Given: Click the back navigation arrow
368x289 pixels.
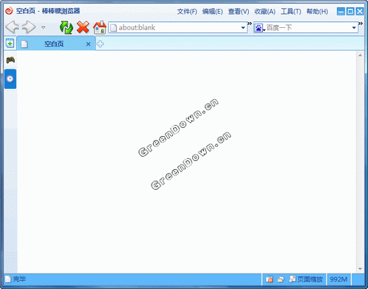Looking at the screenshot, I should tap(13, 27).
